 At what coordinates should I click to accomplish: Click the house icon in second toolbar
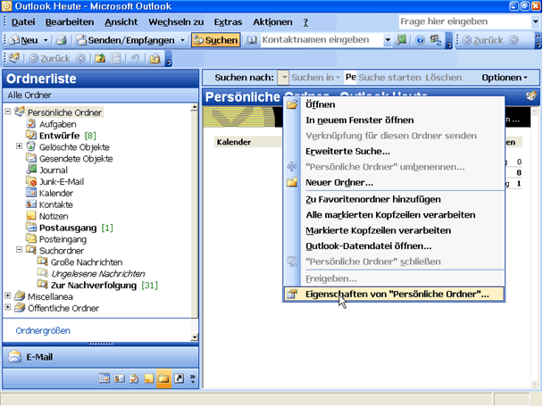tap(155, 59)
